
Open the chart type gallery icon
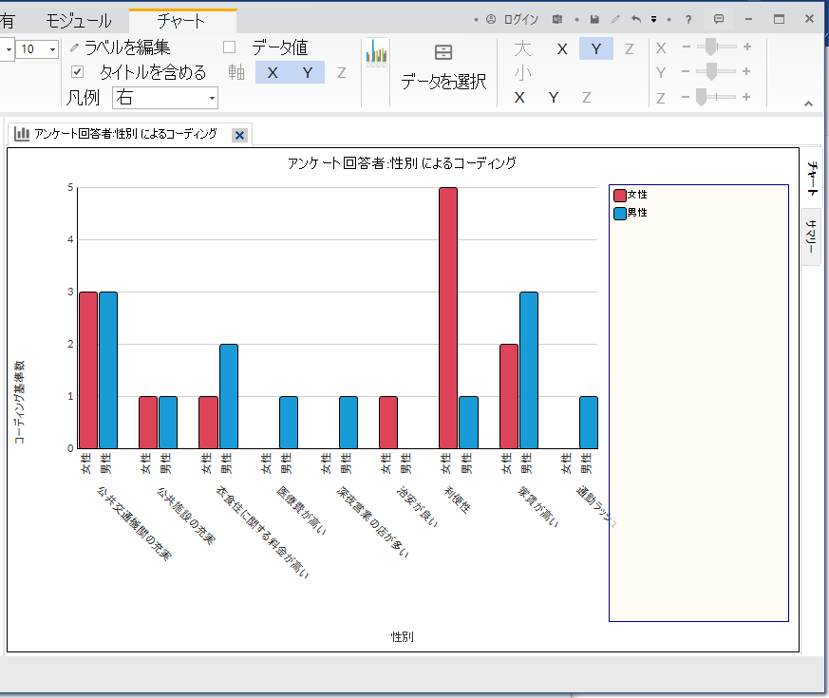377,52
